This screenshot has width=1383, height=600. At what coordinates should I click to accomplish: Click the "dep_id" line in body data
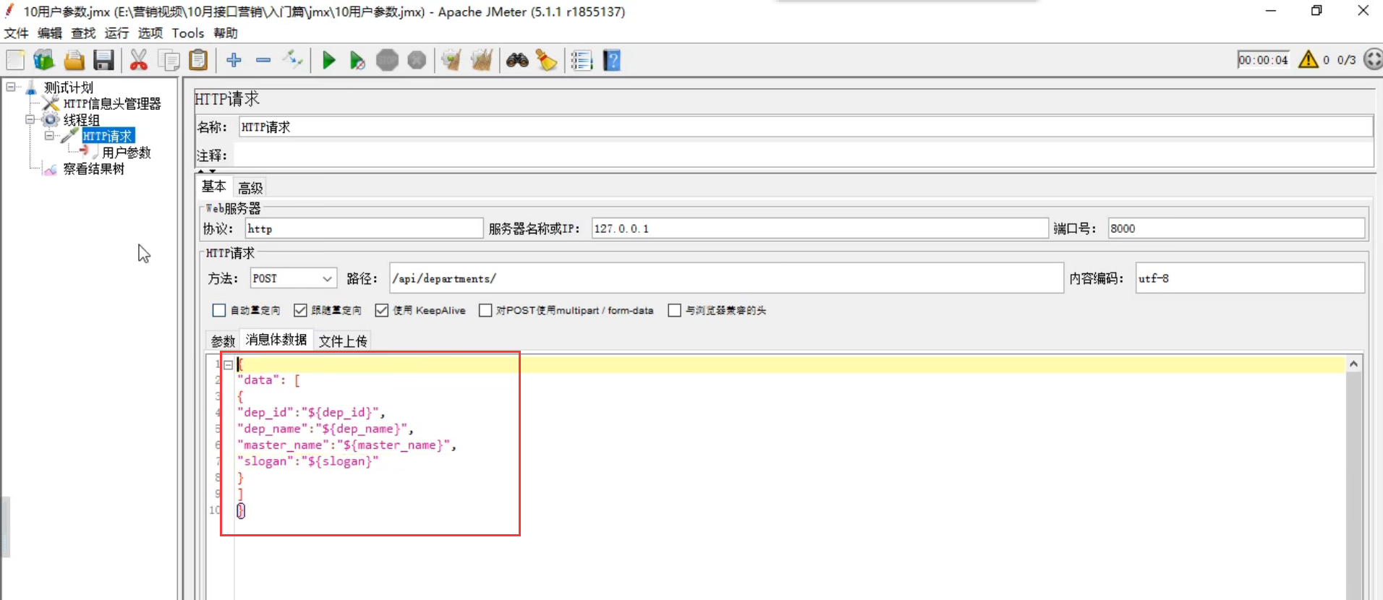(x=311, y=412)
